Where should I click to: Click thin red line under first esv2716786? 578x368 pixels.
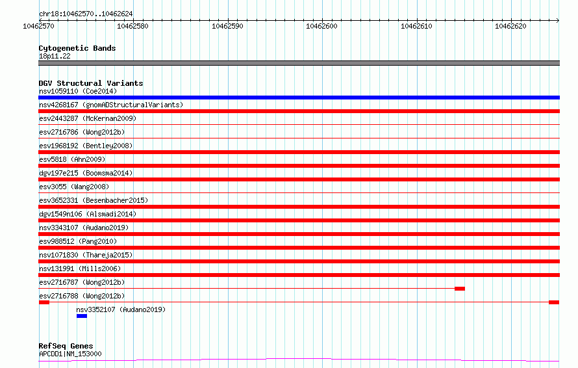pyautogui.click(x=299, y=138)
